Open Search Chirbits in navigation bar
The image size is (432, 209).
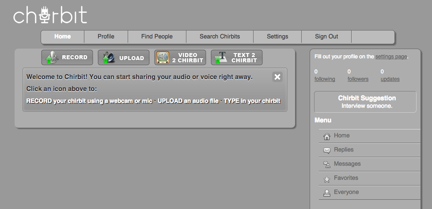[x=220, y=37]
